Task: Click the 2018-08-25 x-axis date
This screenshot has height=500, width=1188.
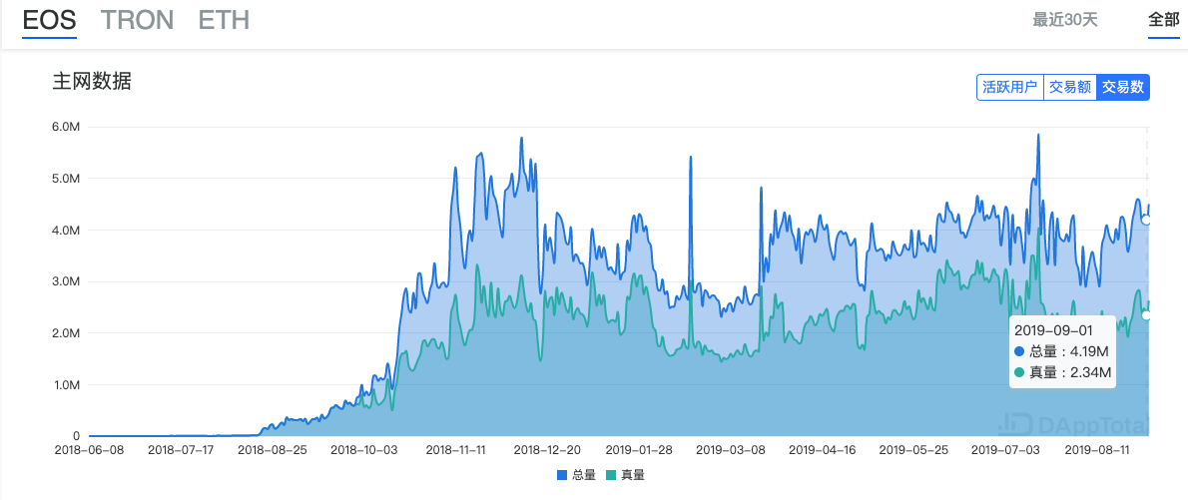Action: pyautogui.click(x=271, y=449)
